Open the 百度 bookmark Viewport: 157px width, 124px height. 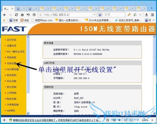(14, 20)
